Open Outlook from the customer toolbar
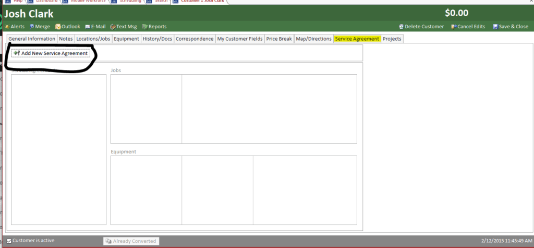This screenshot has width=534, height=248. [x=68, y=27]
